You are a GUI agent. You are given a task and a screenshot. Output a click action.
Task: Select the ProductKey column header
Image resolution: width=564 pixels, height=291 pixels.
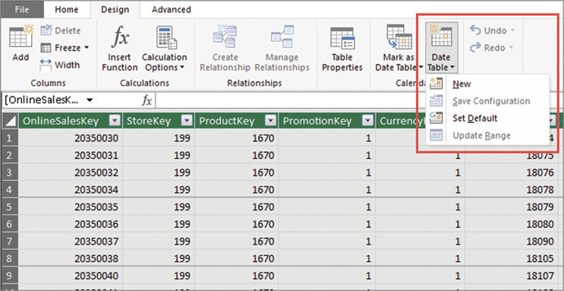tap(236, 122)
